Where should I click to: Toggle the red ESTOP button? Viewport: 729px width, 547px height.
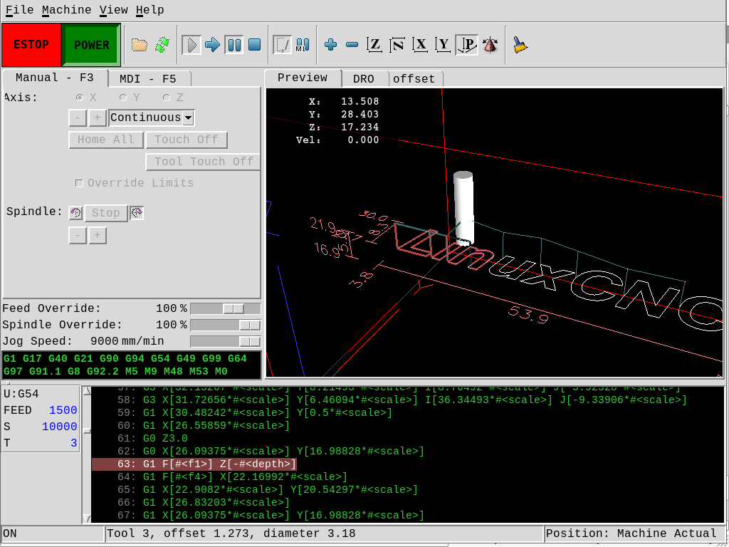coord(31,45)
